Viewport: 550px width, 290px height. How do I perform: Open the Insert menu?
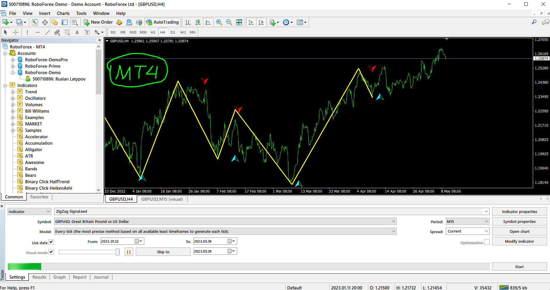coord(45,13)
